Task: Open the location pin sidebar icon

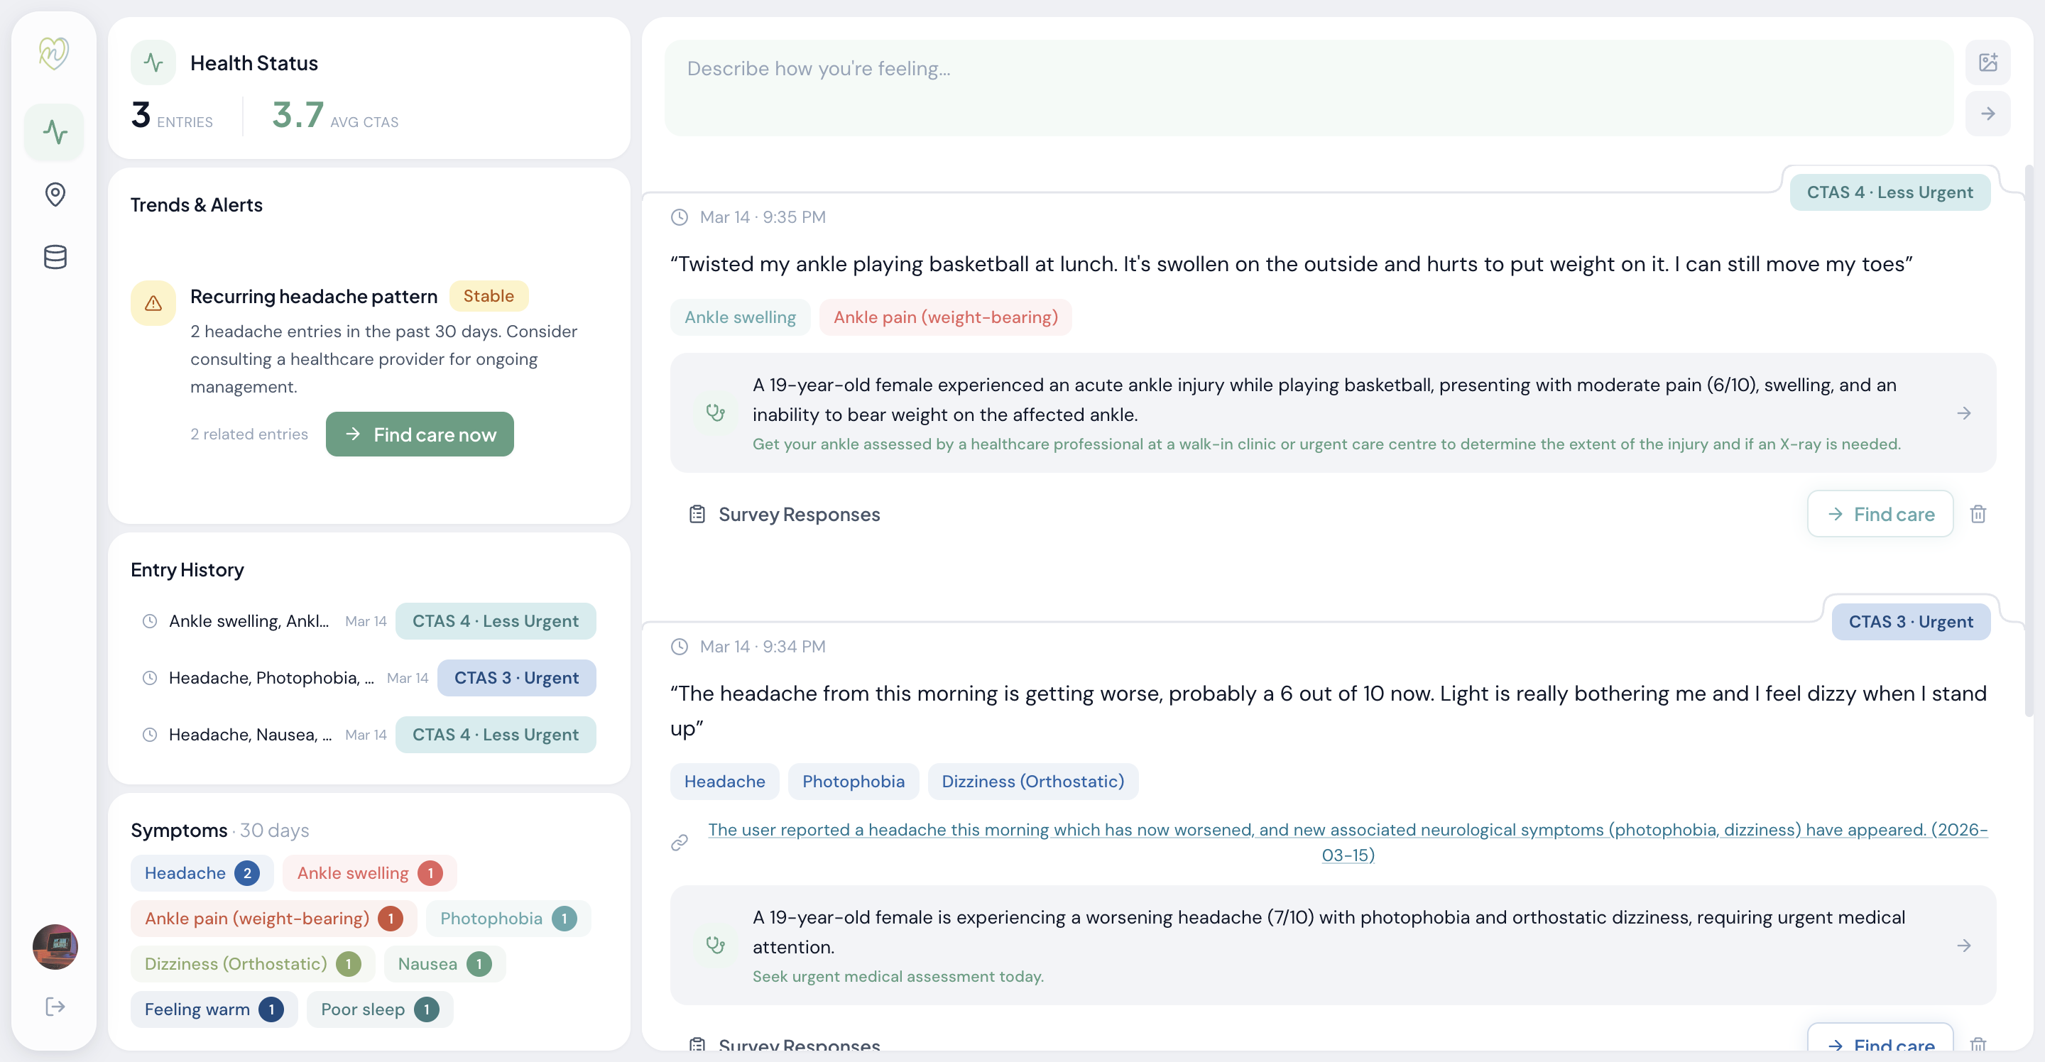Action: coord(55,195)
